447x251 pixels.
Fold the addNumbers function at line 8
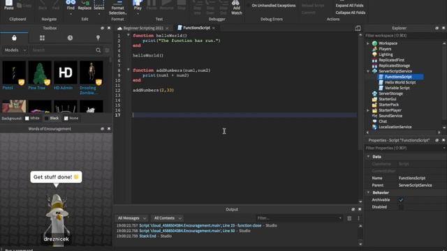point(129,70)
